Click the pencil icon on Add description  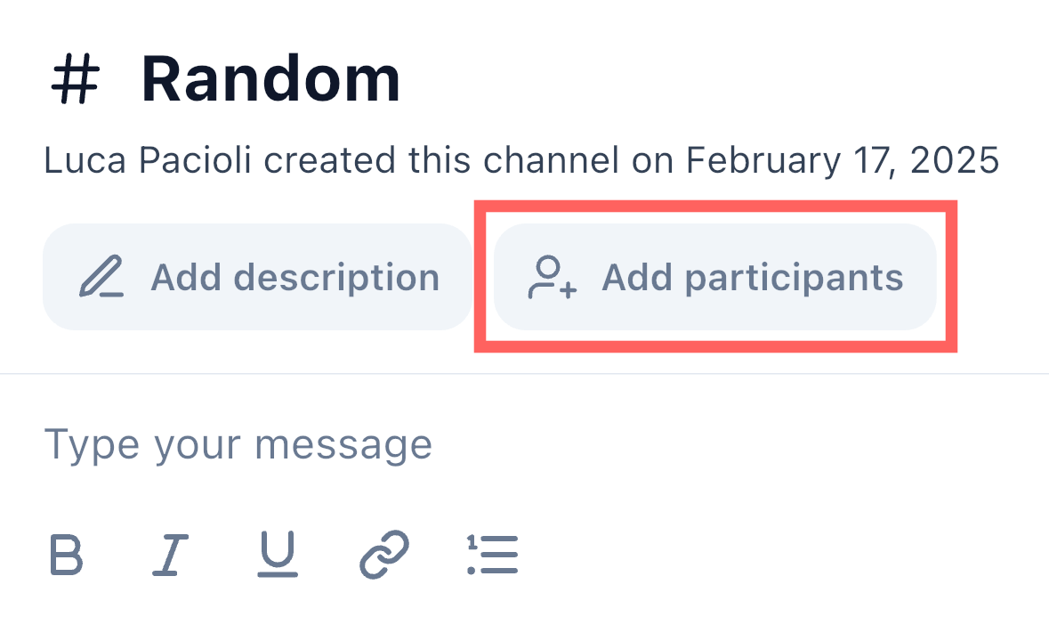tap(101, 277)
